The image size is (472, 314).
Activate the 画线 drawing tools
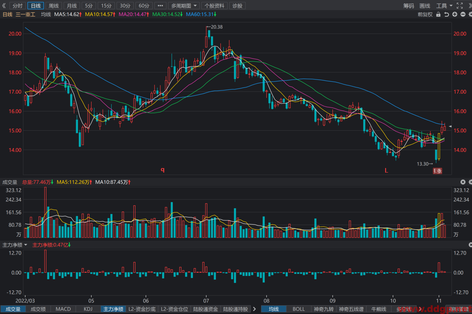click(425, 6)
